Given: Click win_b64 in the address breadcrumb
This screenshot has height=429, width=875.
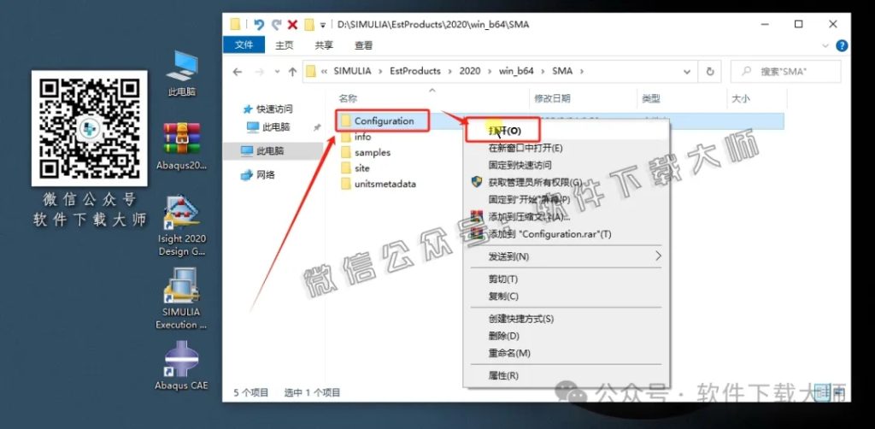Looking at the screenshot, I should pyautogui.click(x=515, y=71).
